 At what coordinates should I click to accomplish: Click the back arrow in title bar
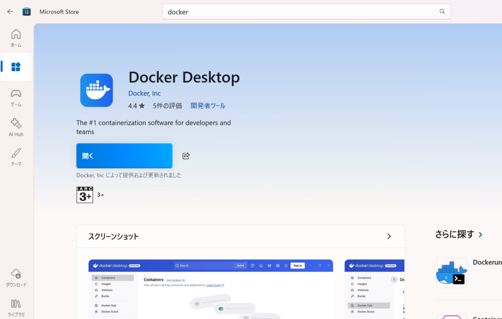pyautogui.click(x=10, y=12)
